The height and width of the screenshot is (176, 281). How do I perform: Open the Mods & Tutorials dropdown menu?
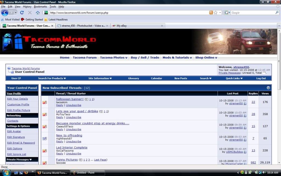click(x=177, y=57)
